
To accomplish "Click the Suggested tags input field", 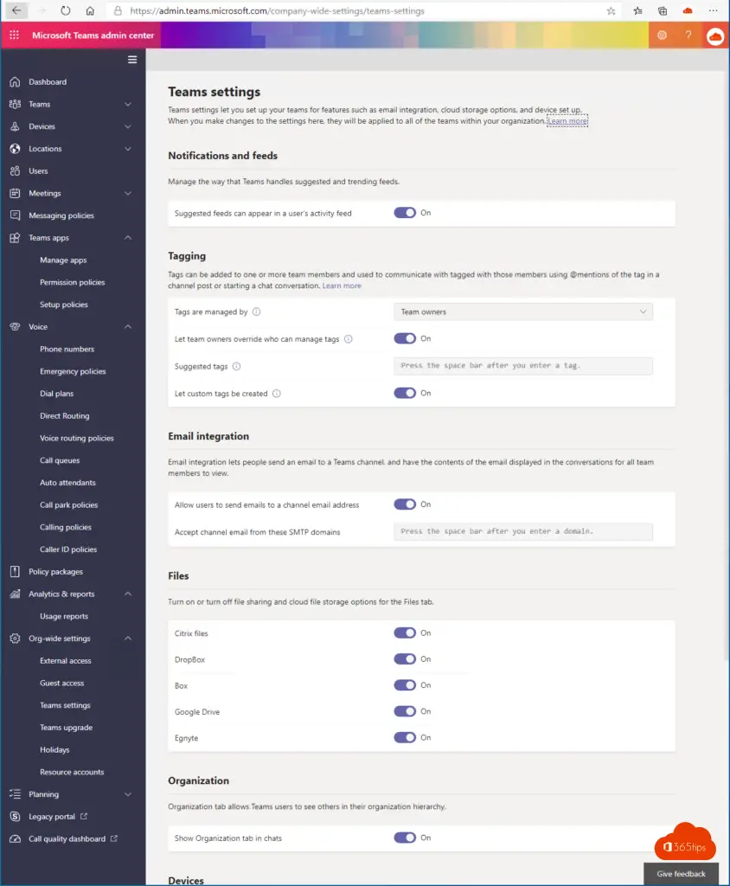I will coord(522,366).
